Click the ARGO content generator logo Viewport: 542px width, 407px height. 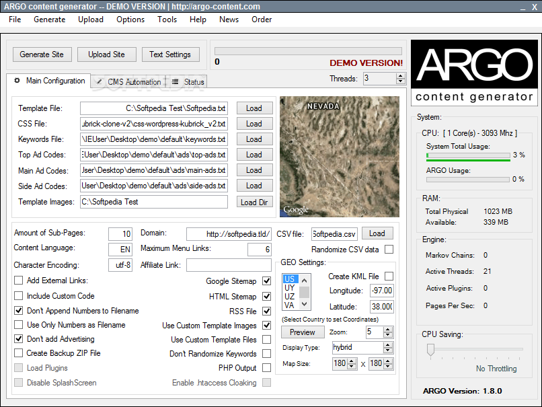point(474,73)
